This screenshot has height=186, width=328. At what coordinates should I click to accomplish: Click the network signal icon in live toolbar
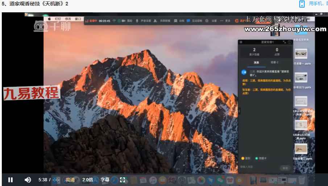pyautogui.click(x=114, y=21)
